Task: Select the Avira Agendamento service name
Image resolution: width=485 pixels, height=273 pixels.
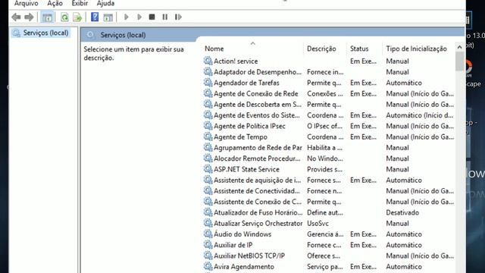Action: tap(244, 267)
